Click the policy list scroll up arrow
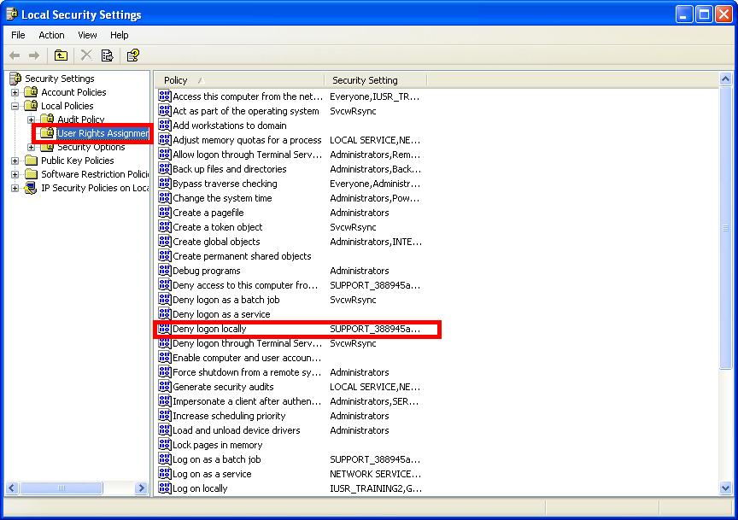Screen dimensions: 738x520 [725, 79]
